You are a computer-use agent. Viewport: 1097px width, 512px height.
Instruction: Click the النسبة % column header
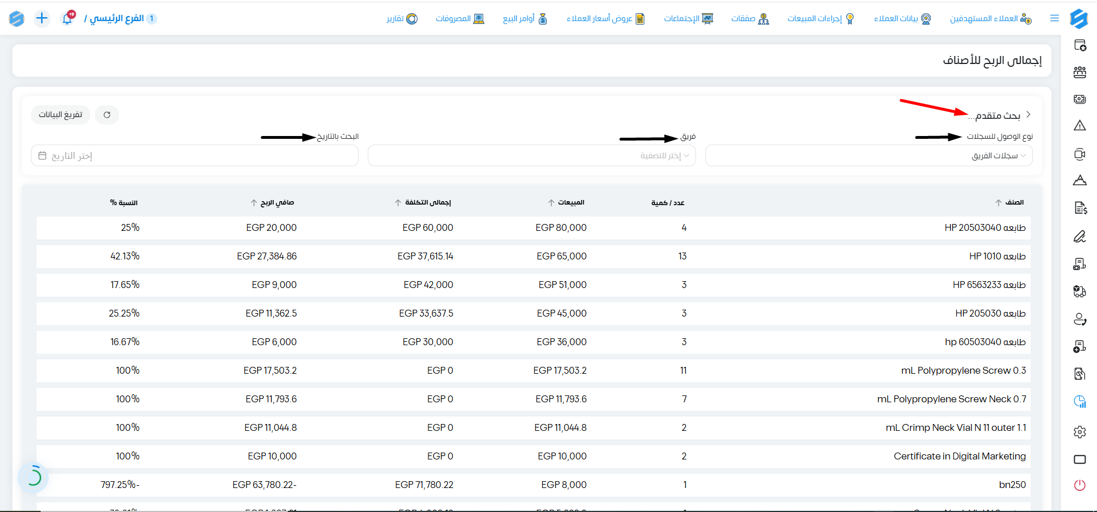pyautogui.click(x=124, y=203)
